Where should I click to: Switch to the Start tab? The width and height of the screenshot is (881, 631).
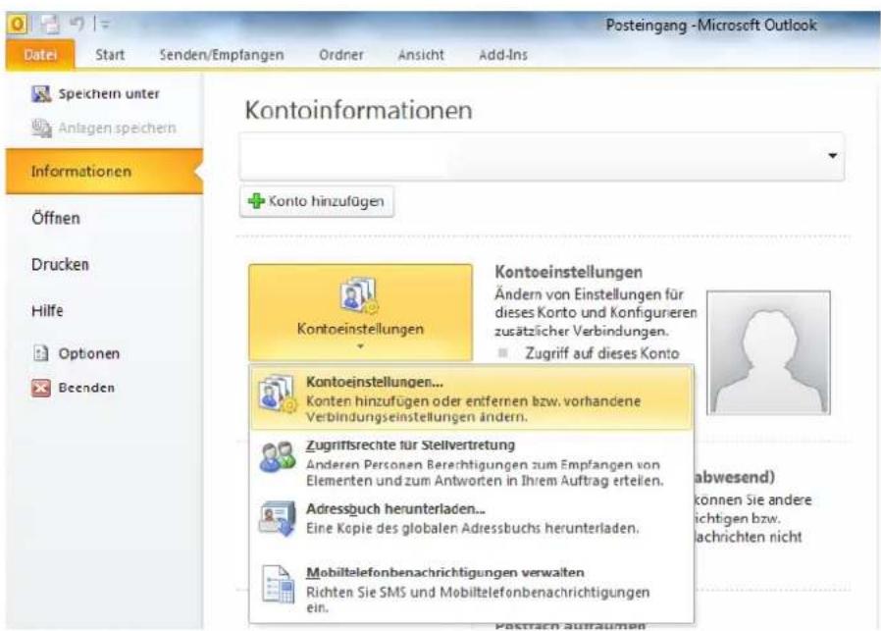(x=110, y=55)
